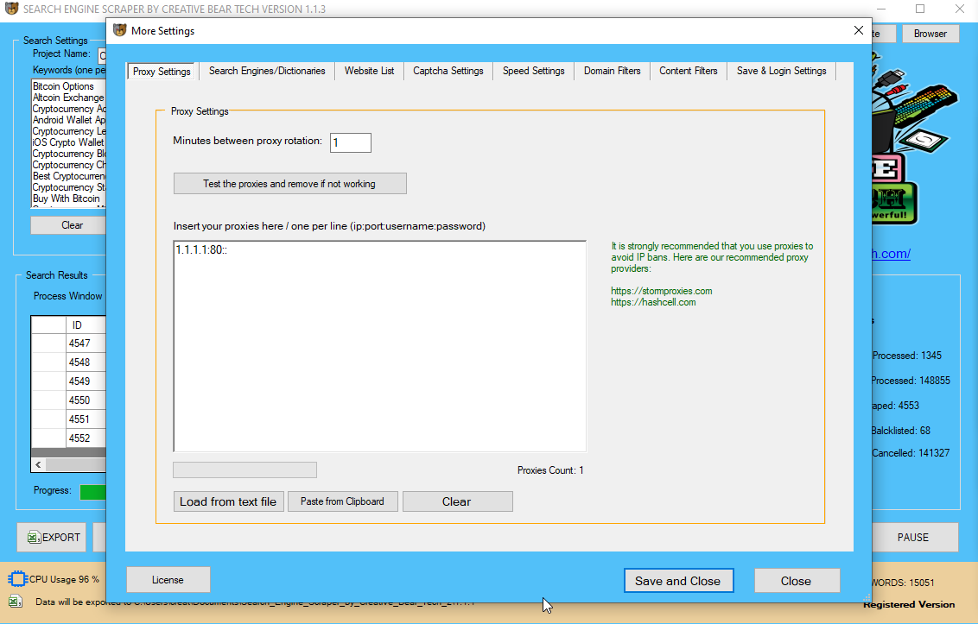Image resolution: width=978 pixels, height=624 pixels.
Task: Open the hashcell.com link
Action: click(x=653, y=302)
